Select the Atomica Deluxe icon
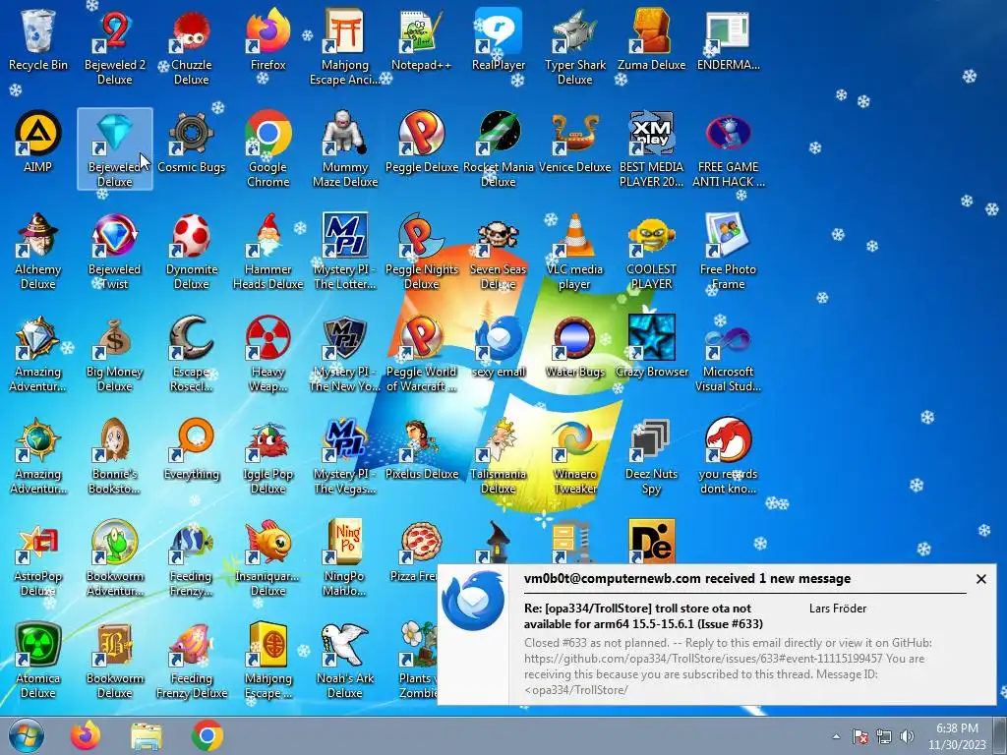The height and width of the screenshot is (755, 1007). pos(38,661)
